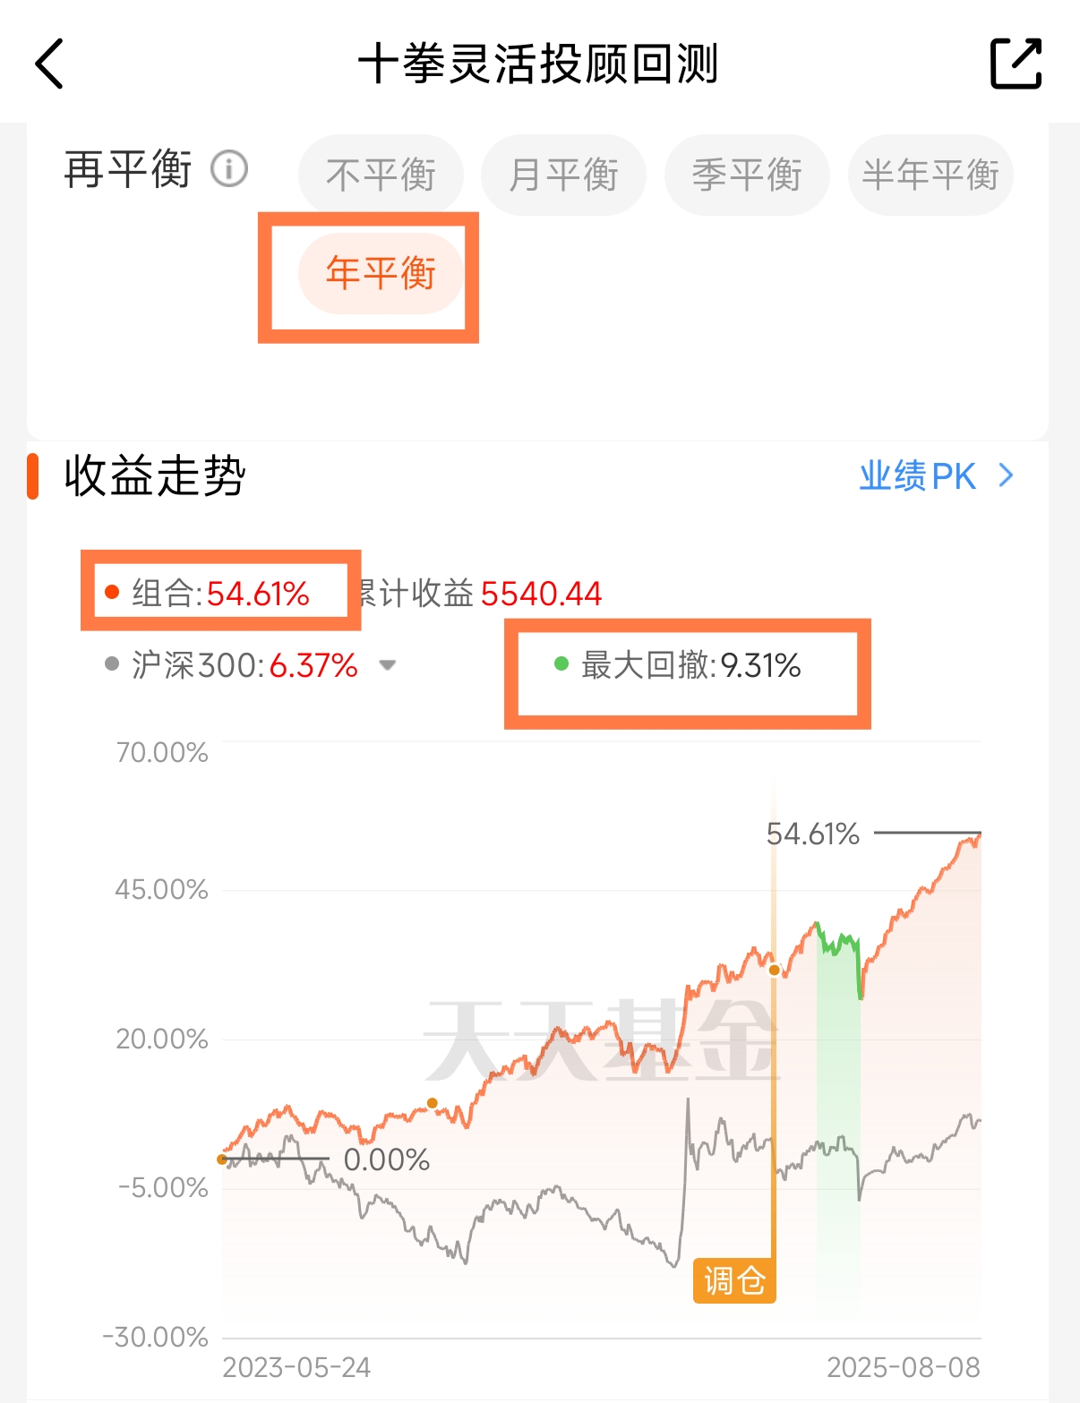
Task: Tap the orange start dot at 0.00%
Action: pos(222,1159)
